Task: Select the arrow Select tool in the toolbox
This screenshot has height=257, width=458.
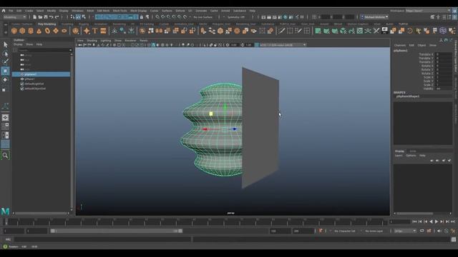Action: (5, 44)
